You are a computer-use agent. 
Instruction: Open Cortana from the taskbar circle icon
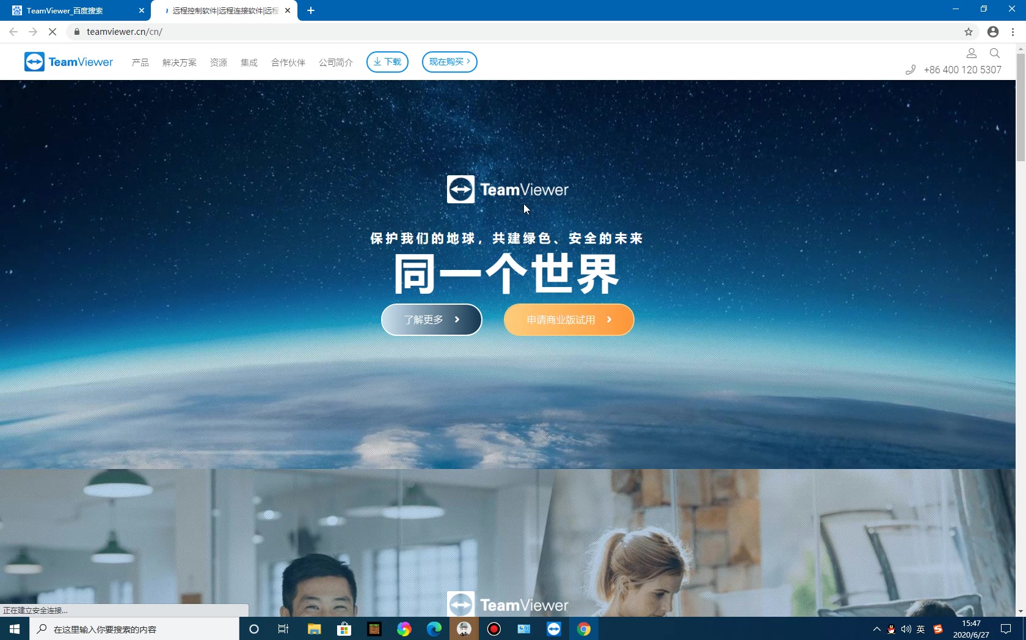tap(254, 629)
